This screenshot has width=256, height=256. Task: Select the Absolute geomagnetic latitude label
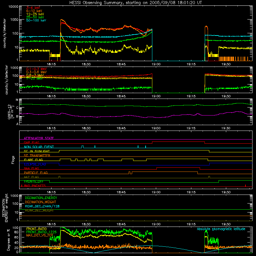[221, 229]
